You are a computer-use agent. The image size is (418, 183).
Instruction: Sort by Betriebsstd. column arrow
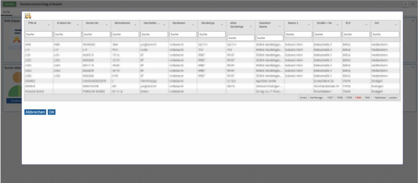pyautogui.click(x=135, y=25)
